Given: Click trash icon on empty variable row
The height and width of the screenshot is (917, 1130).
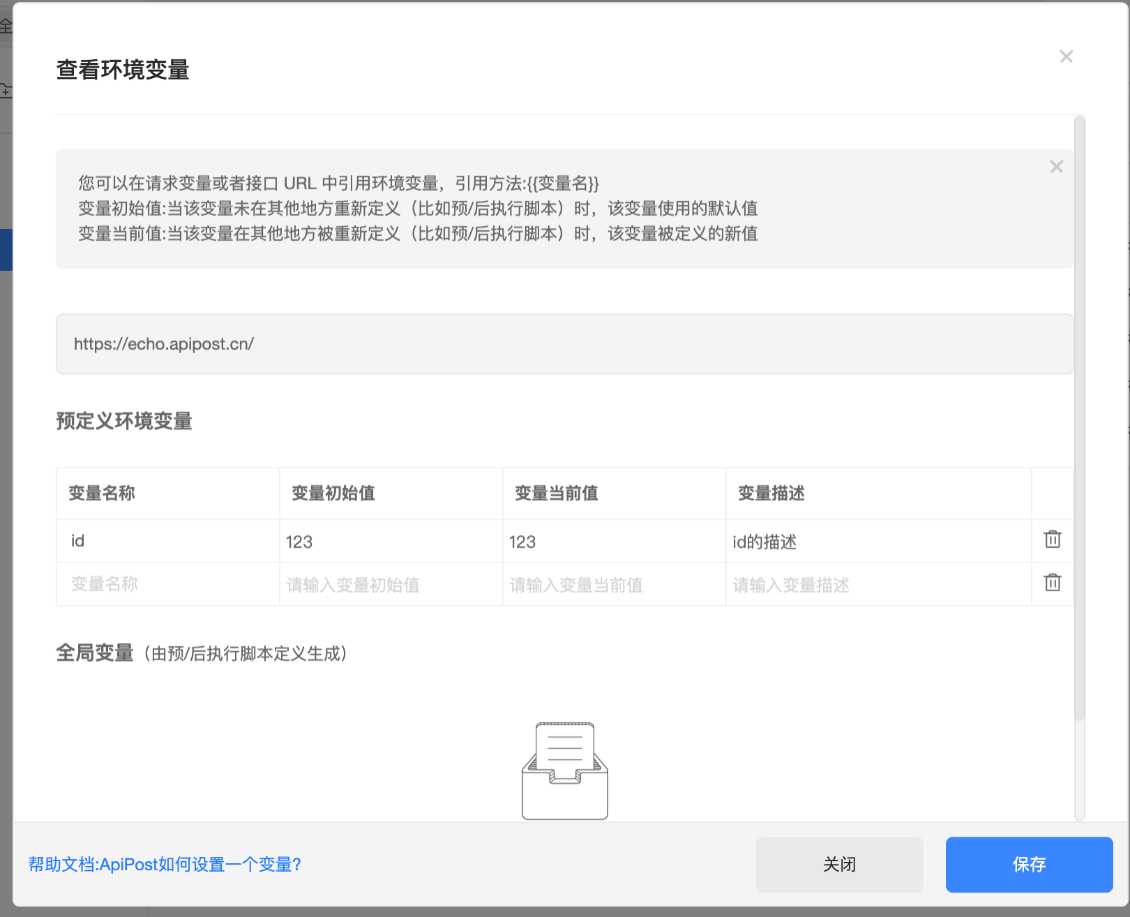Looking at the screenshot, I should tap(1053, 583).
